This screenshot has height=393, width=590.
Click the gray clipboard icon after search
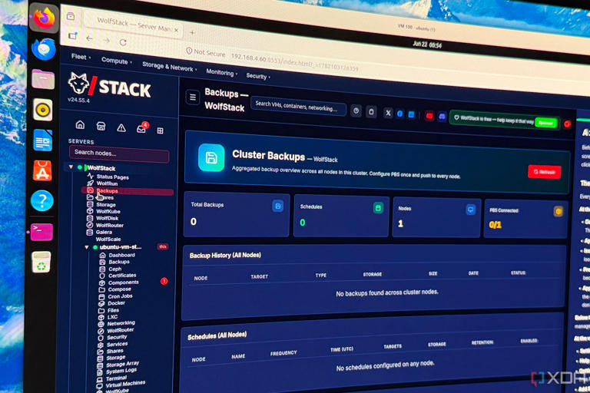371,112
